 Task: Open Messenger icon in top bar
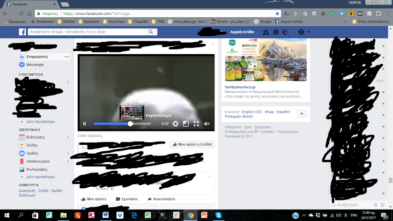coord(276,32)
